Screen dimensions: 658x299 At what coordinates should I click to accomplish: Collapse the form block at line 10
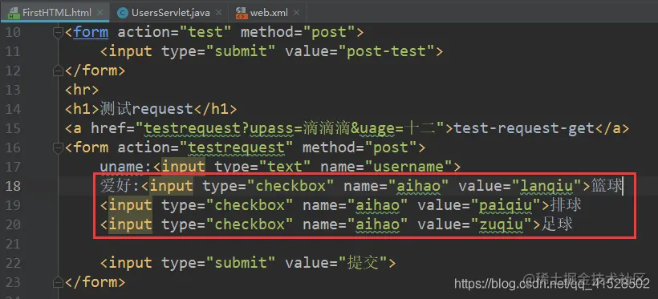point(59,32)
